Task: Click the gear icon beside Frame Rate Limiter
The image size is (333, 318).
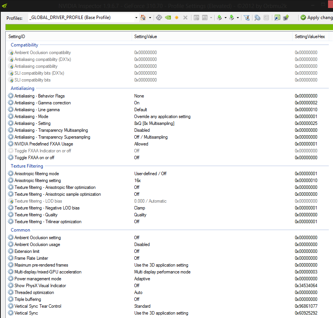Action: coord(11,258)
